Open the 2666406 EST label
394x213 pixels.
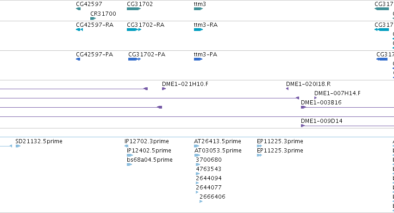(213, 197)
